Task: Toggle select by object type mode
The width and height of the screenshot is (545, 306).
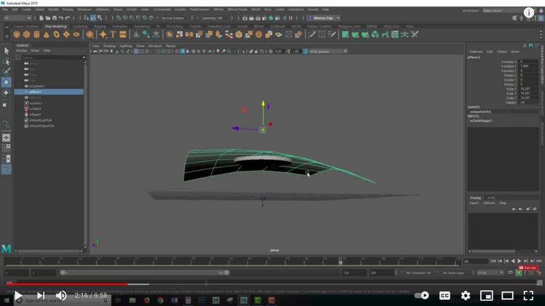Action: 93,18
